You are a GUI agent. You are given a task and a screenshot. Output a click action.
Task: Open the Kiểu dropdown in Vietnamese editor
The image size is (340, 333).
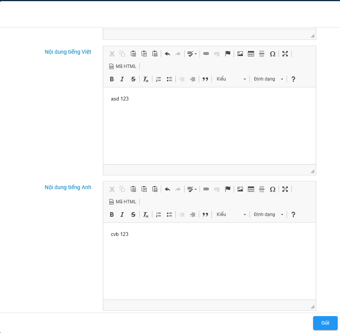point(231,79)
